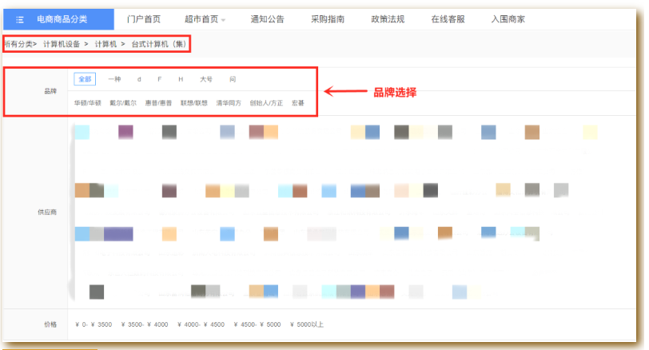The height and width of the screenshot is (350, 649).
Task: Open the 采购指南 menu item
Action: click(x=327, y=19)
